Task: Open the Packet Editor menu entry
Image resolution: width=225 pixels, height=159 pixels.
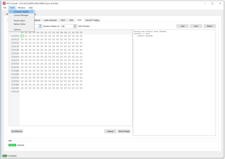Action: 19,21
